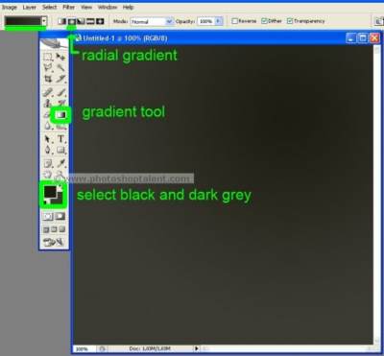The image size is (384, 356).
Task: Click the Opacity 100% input field
Action: click(205, 21)
